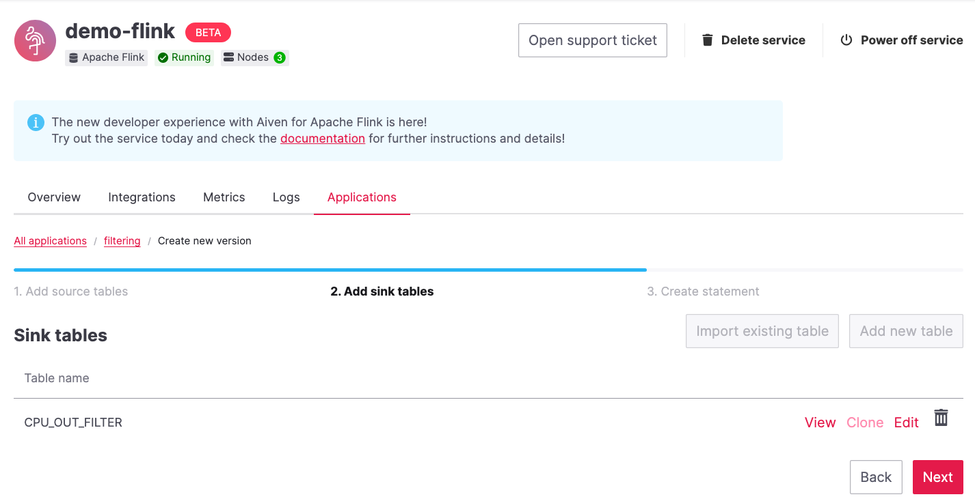This screenshot has width=975, height=499.
Task: Click the trash icon for CPU_OUT_FILTER
Action: [941, 418]
